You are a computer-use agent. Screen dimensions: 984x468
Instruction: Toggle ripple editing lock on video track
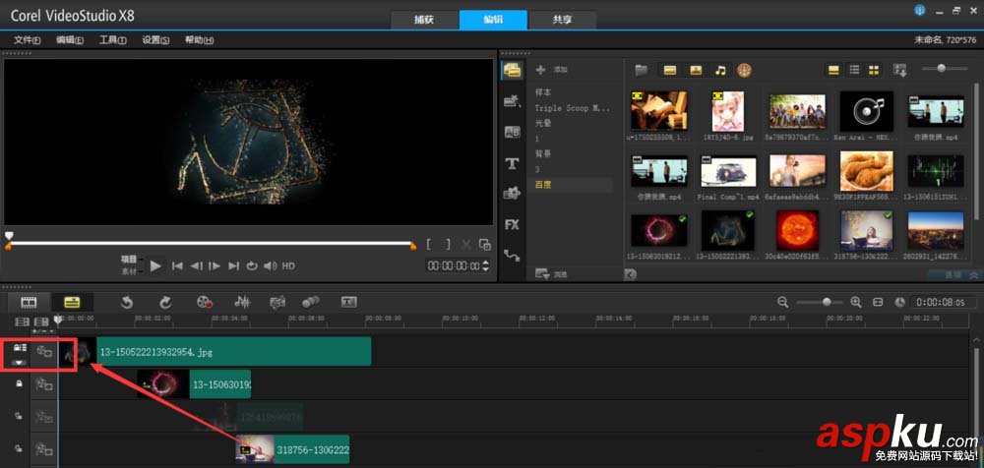tap(20, 347)
